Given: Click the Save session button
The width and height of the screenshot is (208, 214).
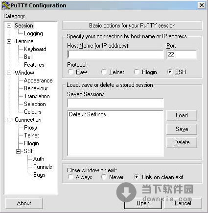Looking at the screenshot, I should (182, 129).
